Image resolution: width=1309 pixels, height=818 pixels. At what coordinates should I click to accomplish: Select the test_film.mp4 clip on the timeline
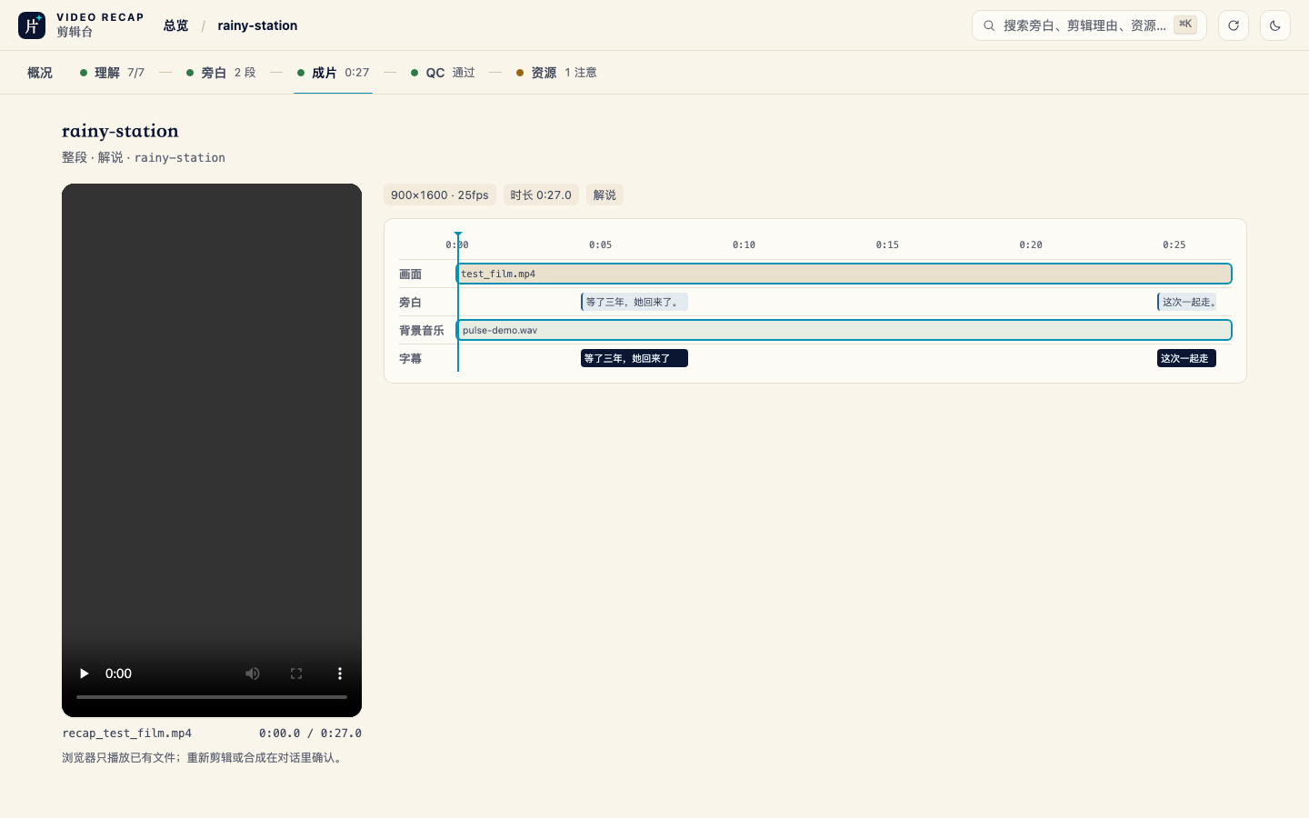coord(844,274)
